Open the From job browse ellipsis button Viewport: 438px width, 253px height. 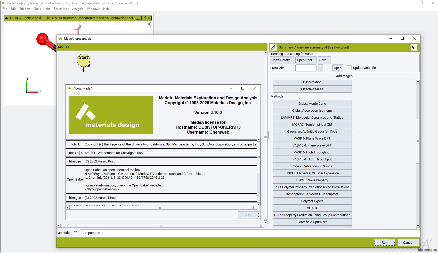tap(320, 68)
